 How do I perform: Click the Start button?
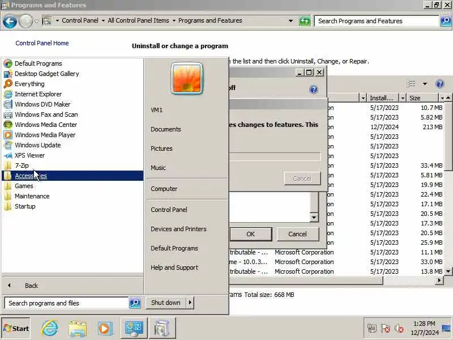coord(16,329)
